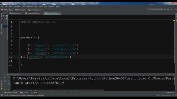
Task: Open Search Everywhere magnifier icon
Action: 176,10
